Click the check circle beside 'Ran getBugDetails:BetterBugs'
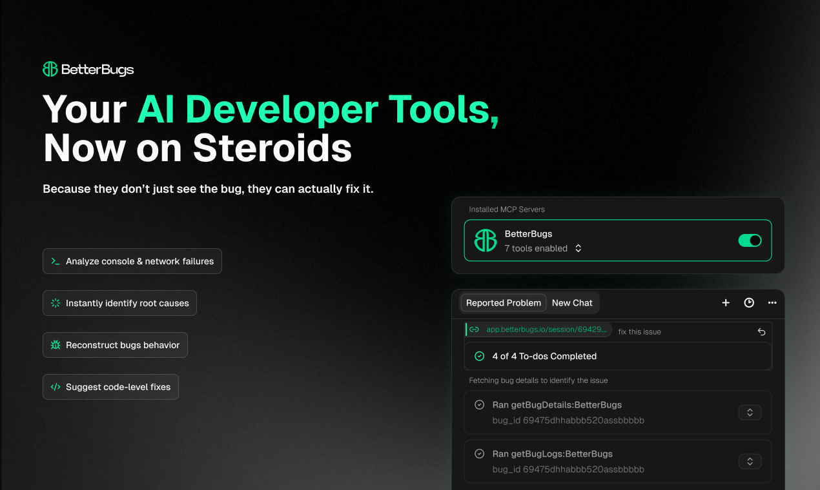Viewport: 820px width, 490px height. (x=479, y=404)
